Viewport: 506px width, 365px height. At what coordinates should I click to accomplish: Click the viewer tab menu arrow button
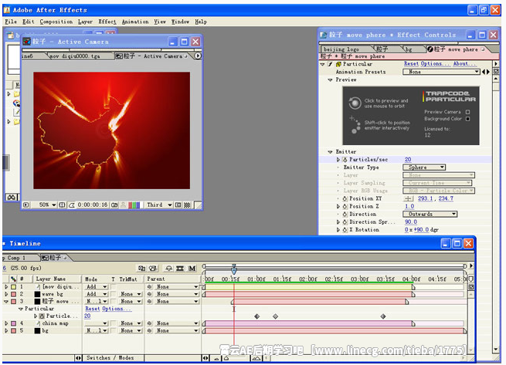pos(198,56)
